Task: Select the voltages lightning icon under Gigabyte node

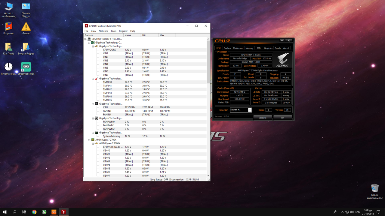Action: pyautogui.click(x=97, y=46)
